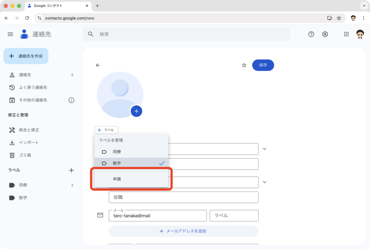This screenshot has width=370, height=249.
Task: Open the ラベル chip dropdown
Action: (x=106, y=130)
